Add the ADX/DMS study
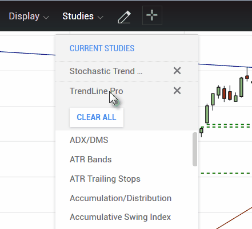252x229 pixels. point(89,140)
